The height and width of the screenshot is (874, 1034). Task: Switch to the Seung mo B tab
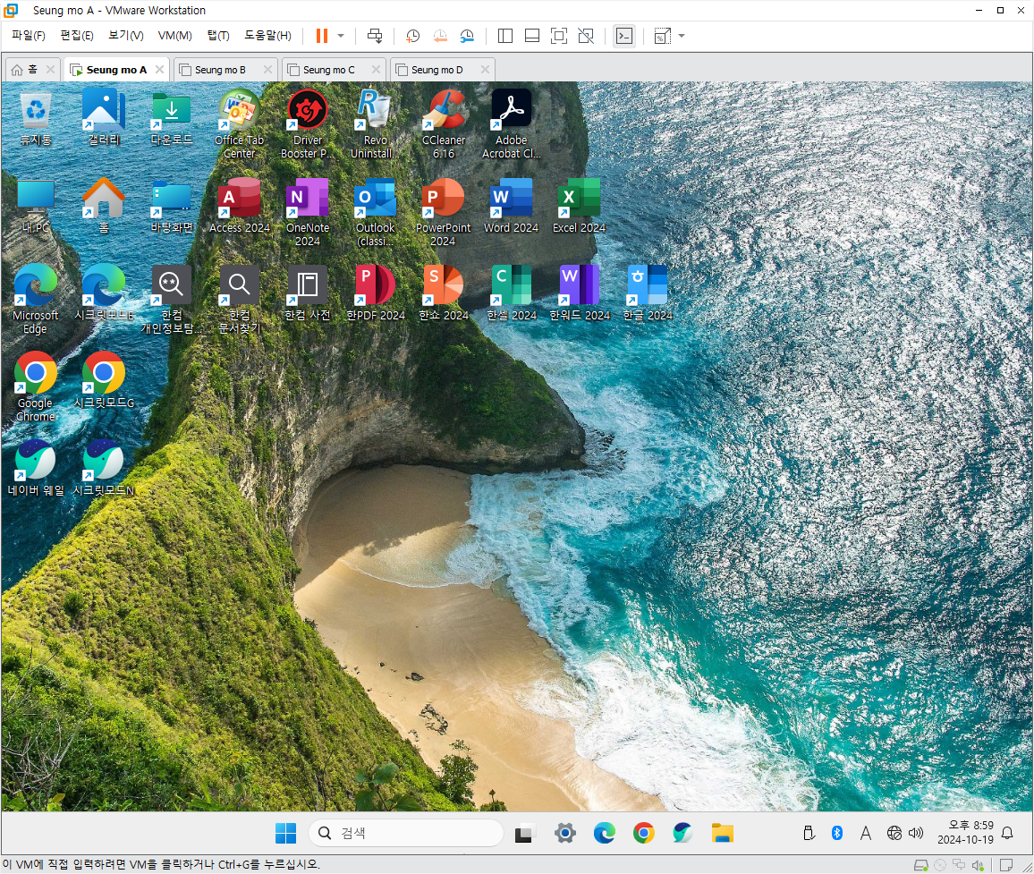tap(220, 69)
